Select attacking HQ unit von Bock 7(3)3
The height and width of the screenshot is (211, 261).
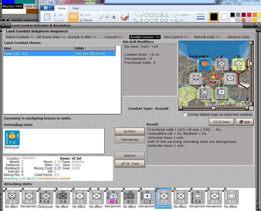(97, 197)
